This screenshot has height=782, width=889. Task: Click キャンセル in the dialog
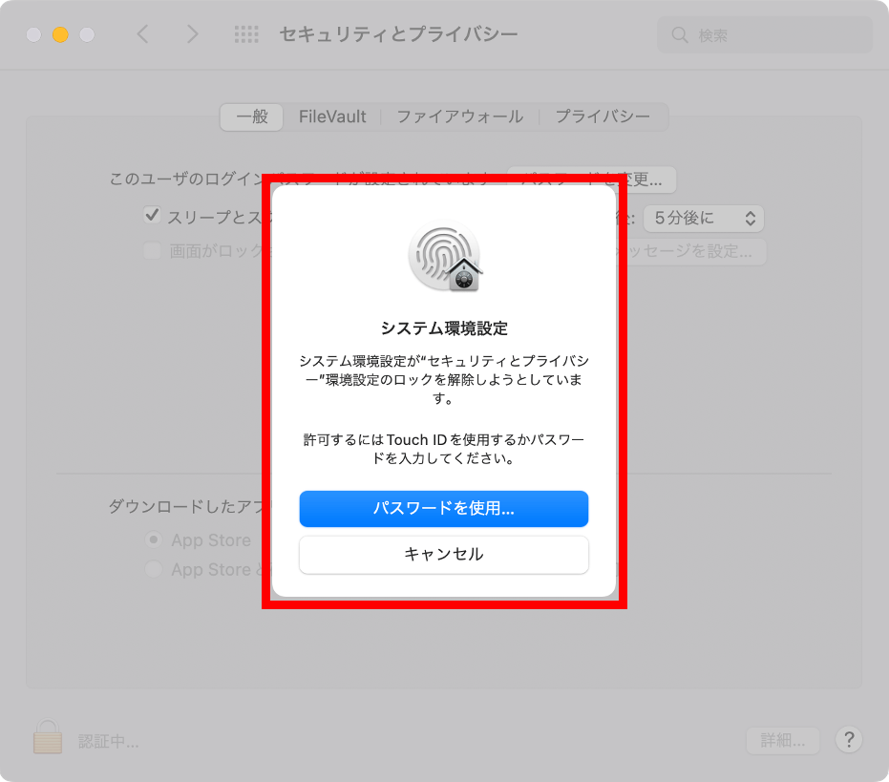[x=444, y=555]
